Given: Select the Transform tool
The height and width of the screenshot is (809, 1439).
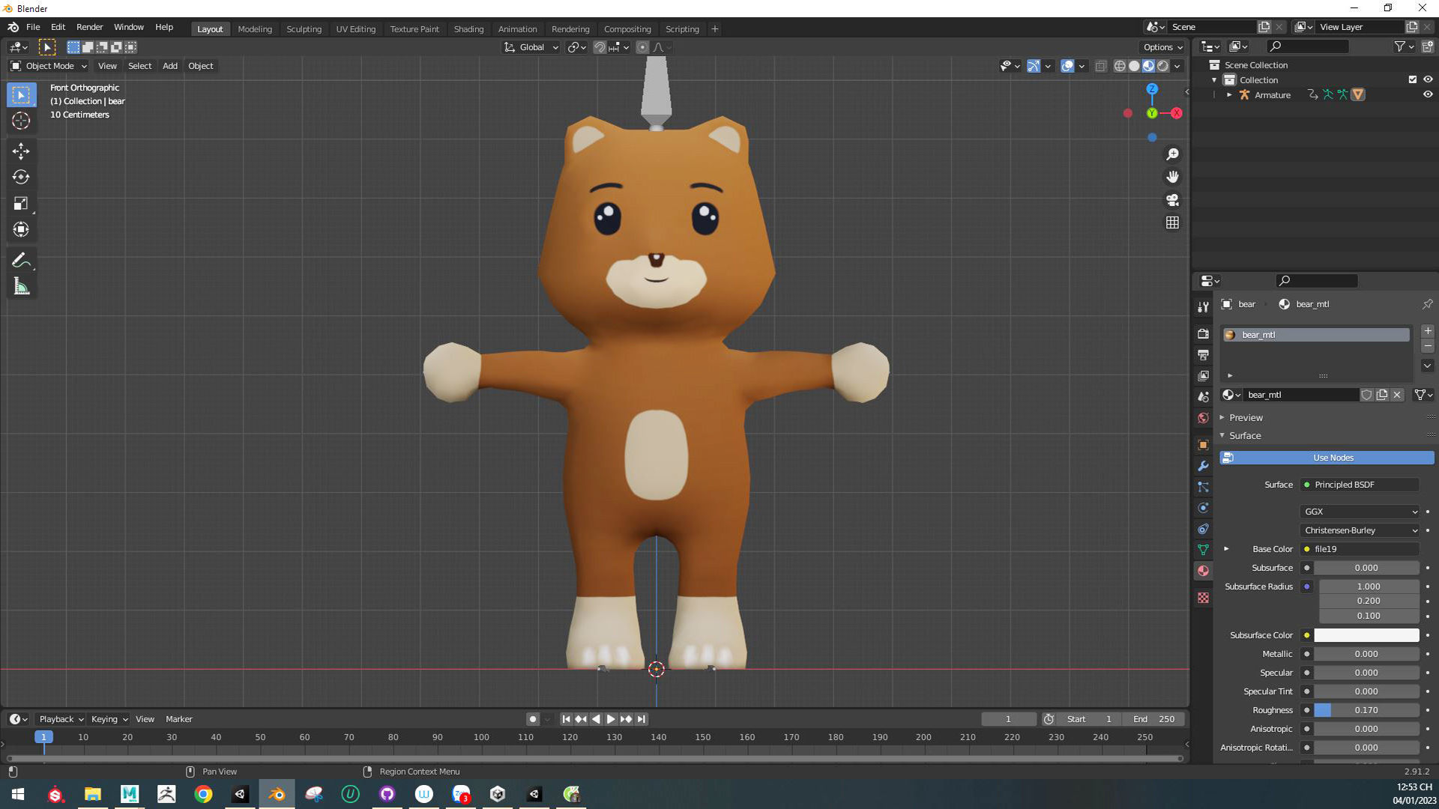Looking at the screenshot, I should point(21,229).
